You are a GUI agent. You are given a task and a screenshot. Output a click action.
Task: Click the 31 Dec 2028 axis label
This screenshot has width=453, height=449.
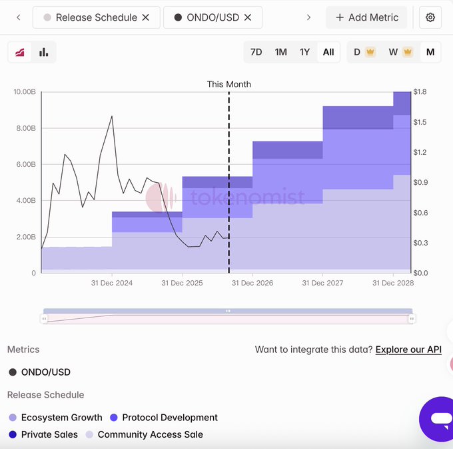(x=393, y=283)
